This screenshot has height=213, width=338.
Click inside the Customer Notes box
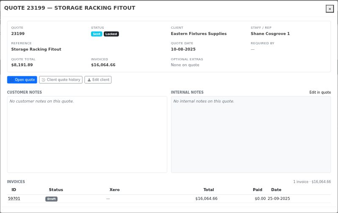click(87, 135)
